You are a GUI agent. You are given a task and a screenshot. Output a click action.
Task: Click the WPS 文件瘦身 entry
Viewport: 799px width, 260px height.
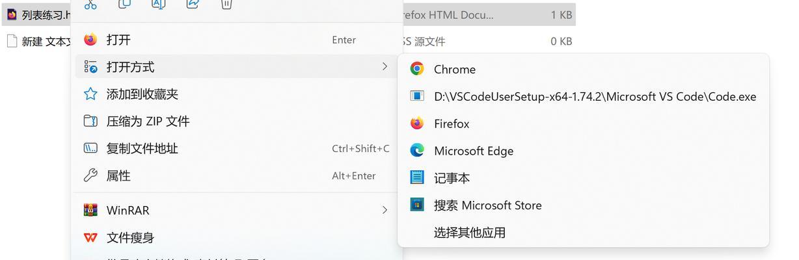point(236,238)
